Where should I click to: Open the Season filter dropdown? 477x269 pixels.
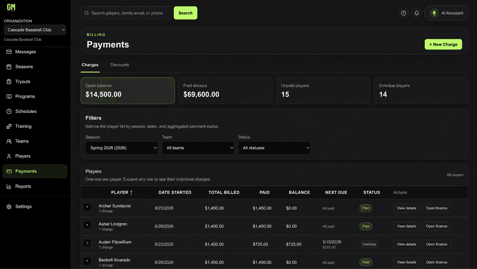122,148
